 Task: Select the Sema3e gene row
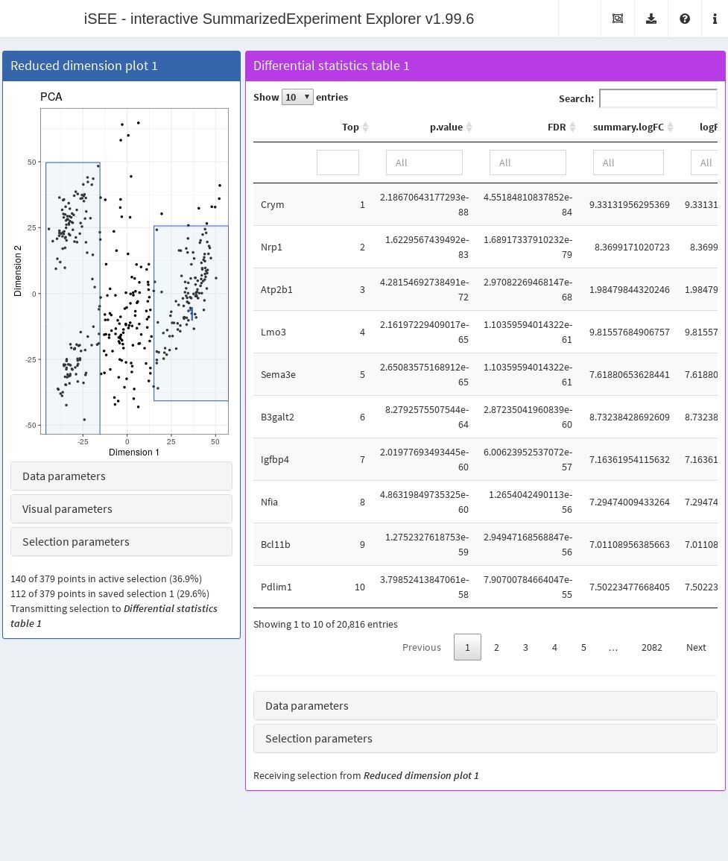point(485,374)
